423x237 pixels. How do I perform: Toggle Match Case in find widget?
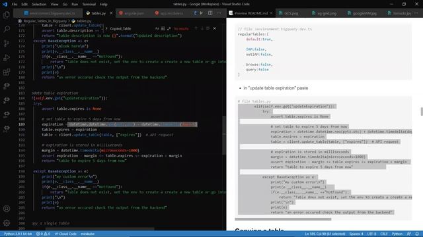click(157, 28)
